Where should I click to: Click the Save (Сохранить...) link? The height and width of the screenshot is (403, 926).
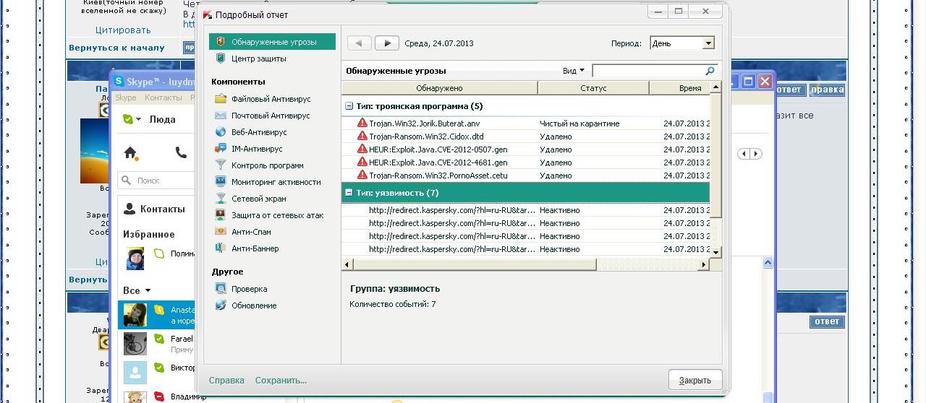point(281,380)
